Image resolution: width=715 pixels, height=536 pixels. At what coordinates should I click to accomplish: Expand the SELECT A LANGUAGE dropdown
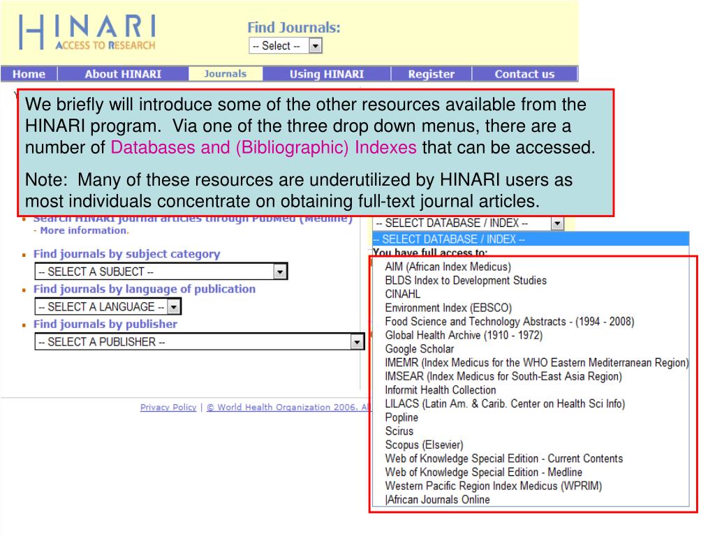(x=108, y=306)
